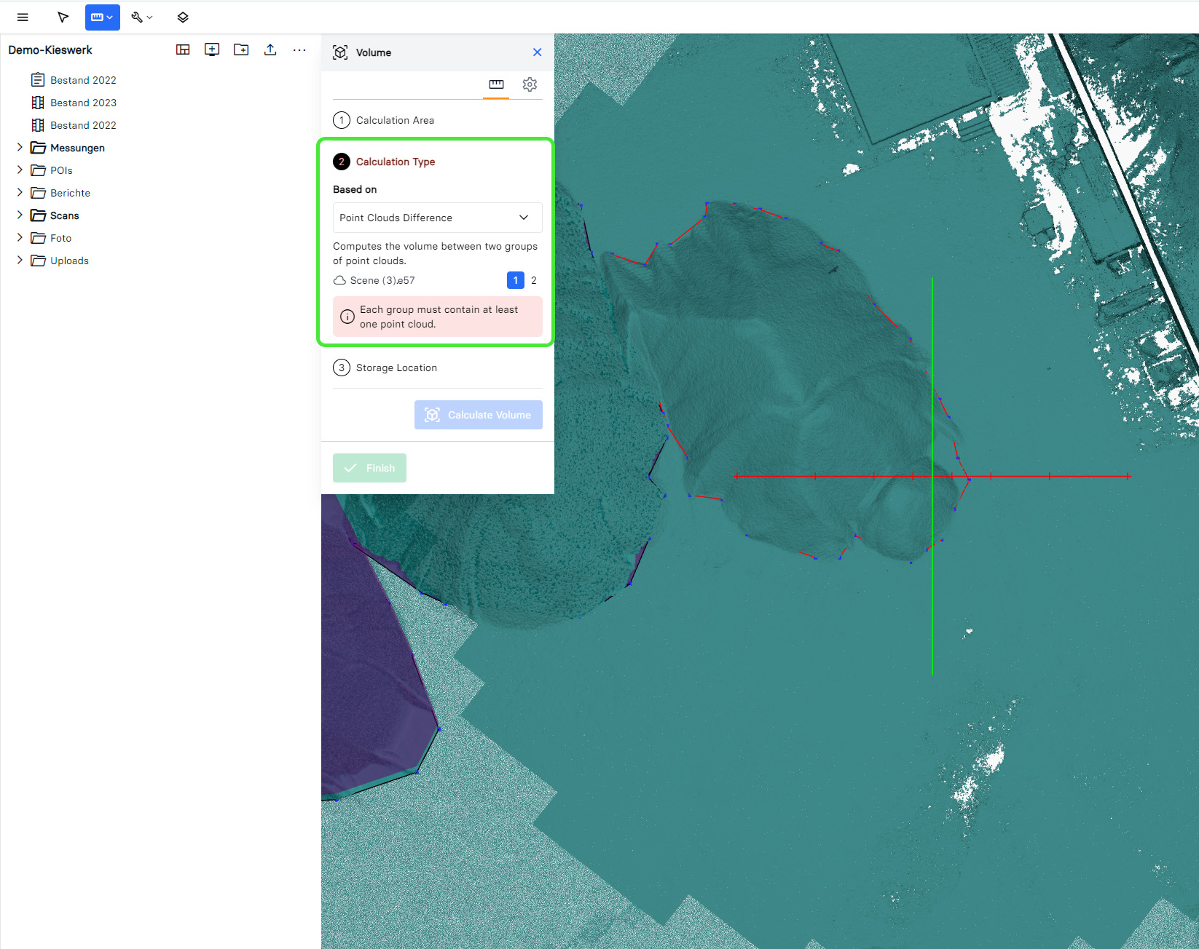Open the hamburger main menu
1199x949 pixels.
tap(23, 17)
